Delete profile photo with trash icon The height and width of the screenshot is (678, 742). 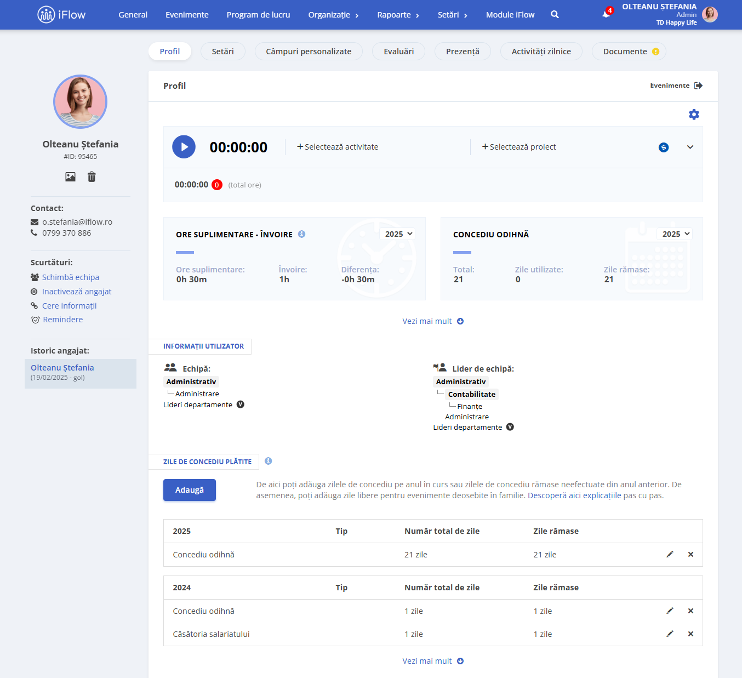pyautogui.click(x=92, y=176)
